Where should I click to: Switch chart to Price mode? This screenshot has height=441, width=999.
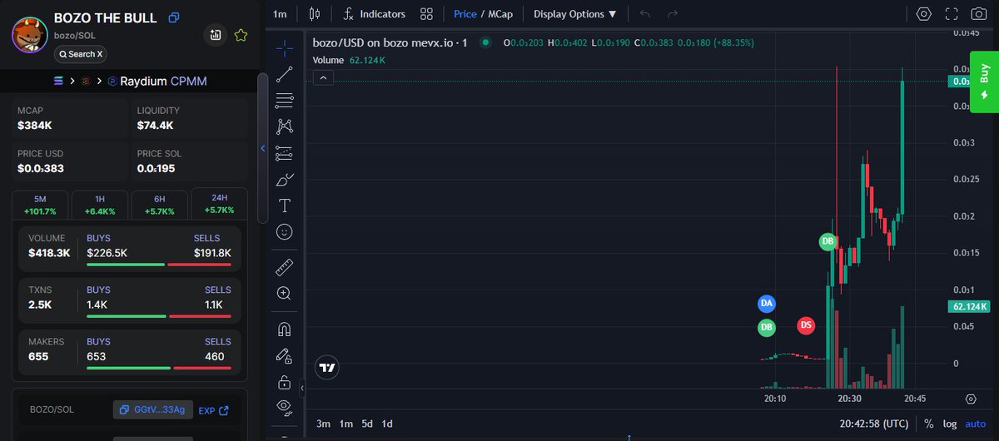pyautogui.click(x=465, y=14)
